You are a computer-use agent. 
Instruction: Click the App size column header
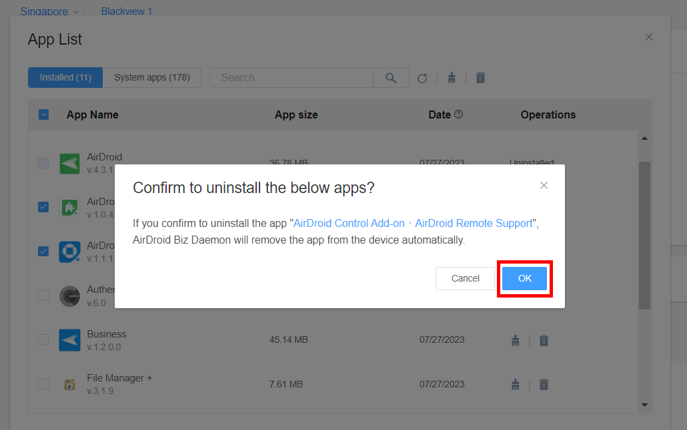click(296, 114)
